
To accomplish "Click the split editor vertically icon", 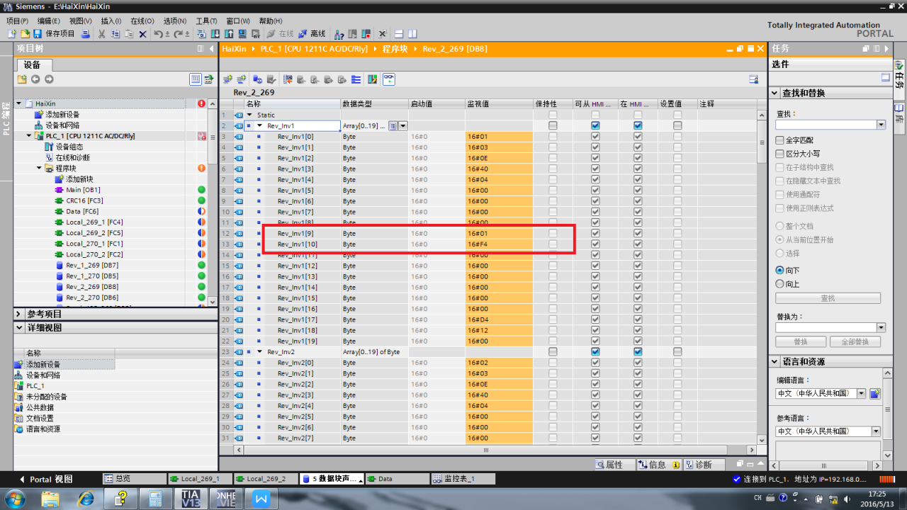I will pos(412,33).
